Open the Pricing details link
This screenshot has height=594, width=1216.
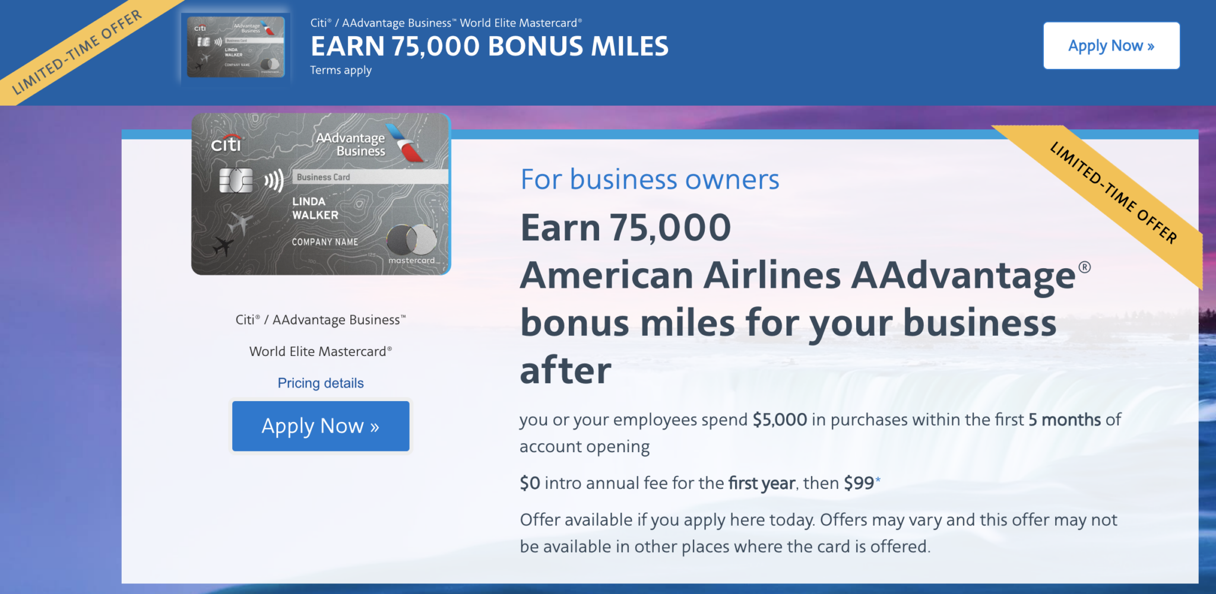click(320, 383)
